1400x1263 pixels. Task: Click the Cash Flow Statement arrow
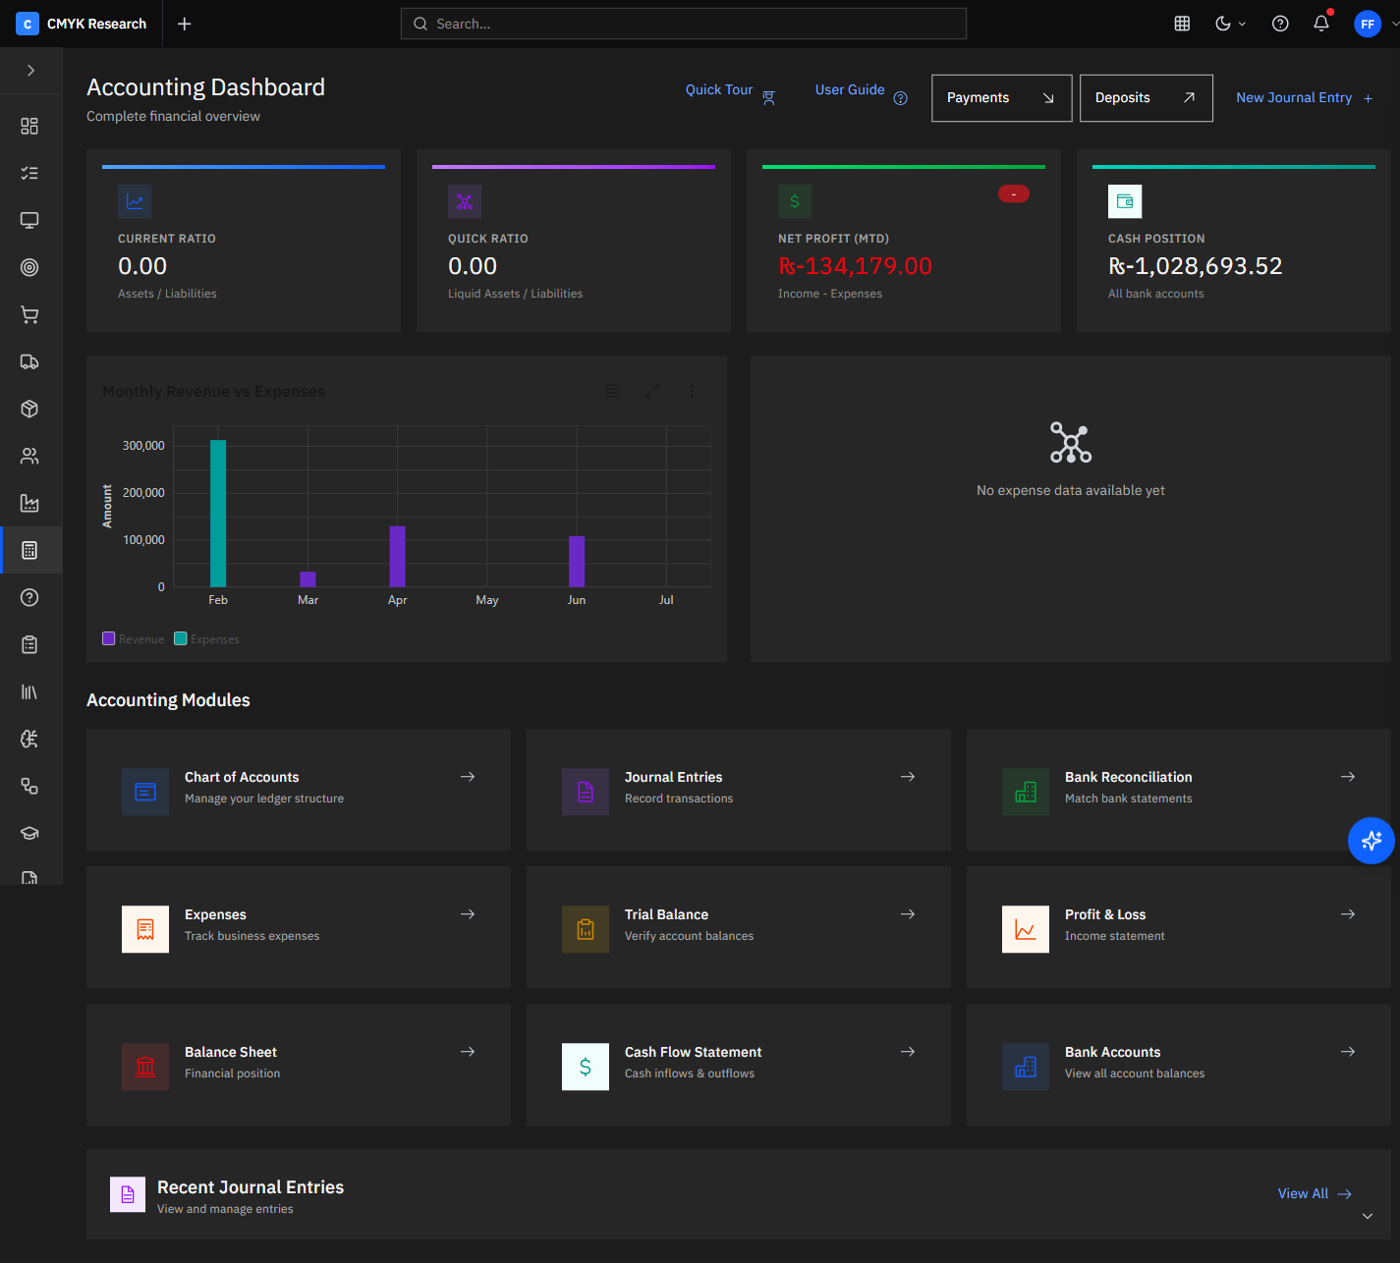pos(908,1052)
